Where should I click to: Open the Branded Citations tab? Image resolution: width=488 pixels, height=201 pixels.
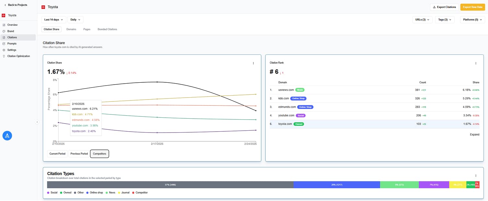107,29
